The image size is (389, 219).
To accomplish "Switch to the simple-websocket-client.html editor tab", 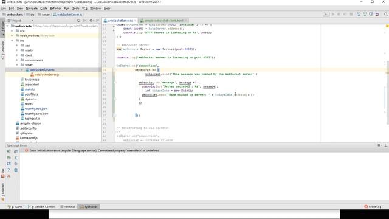I will point(164,21).
